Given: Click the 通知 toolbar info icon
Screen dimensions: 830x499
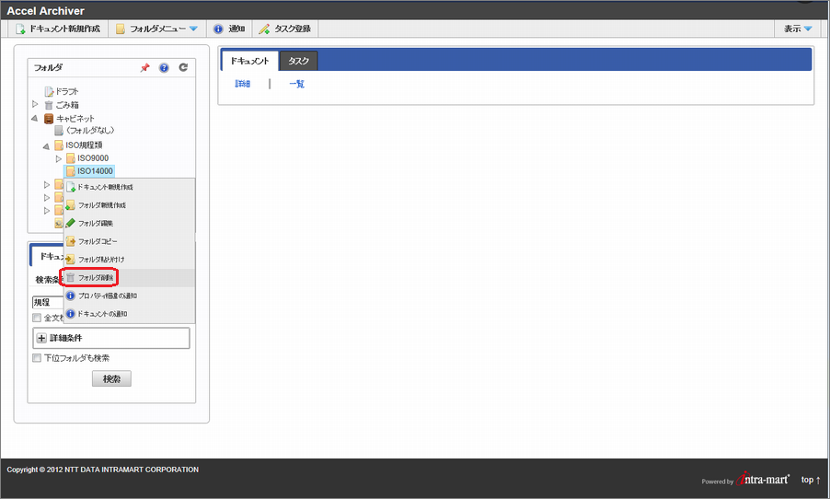Looking at the screenshot, I should click(x=218, y=29).
